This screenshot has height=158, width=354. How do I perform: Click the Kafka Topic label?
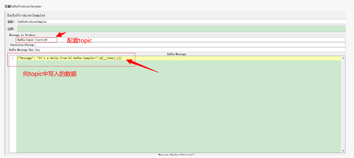click(x=26, y=40)
